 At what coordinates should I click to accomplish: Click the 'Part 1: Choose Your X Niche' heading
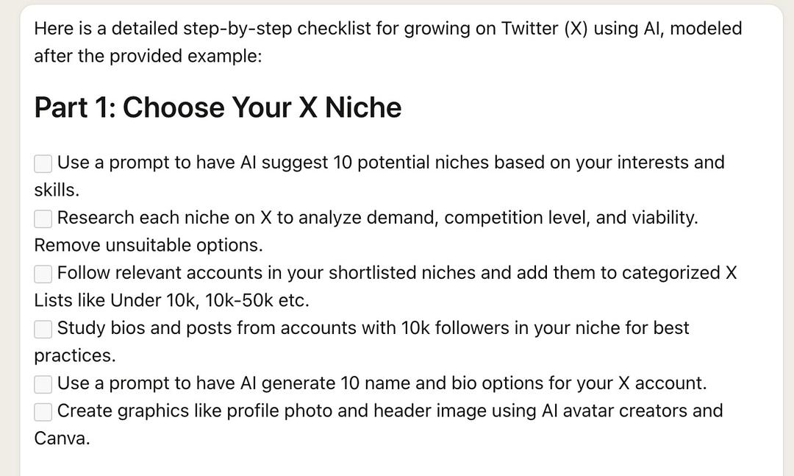click(218, 107)
